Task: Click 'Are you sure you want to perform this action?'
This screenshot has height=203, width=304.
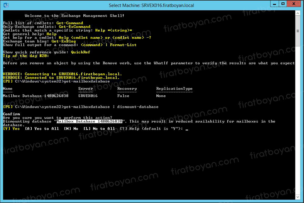Action: 58,118
